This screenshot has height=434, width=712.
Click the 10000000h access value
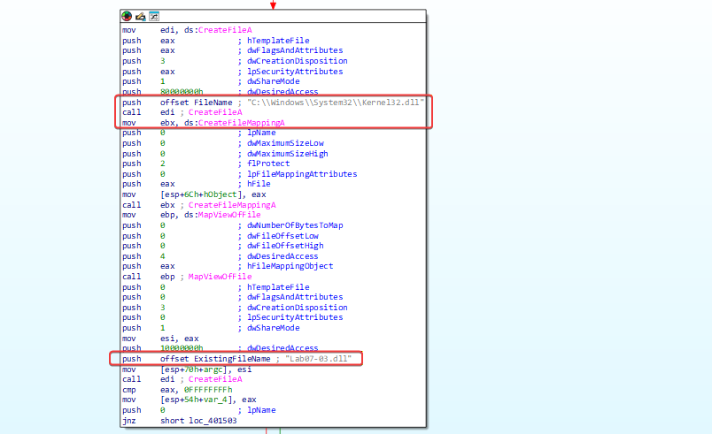182,348
